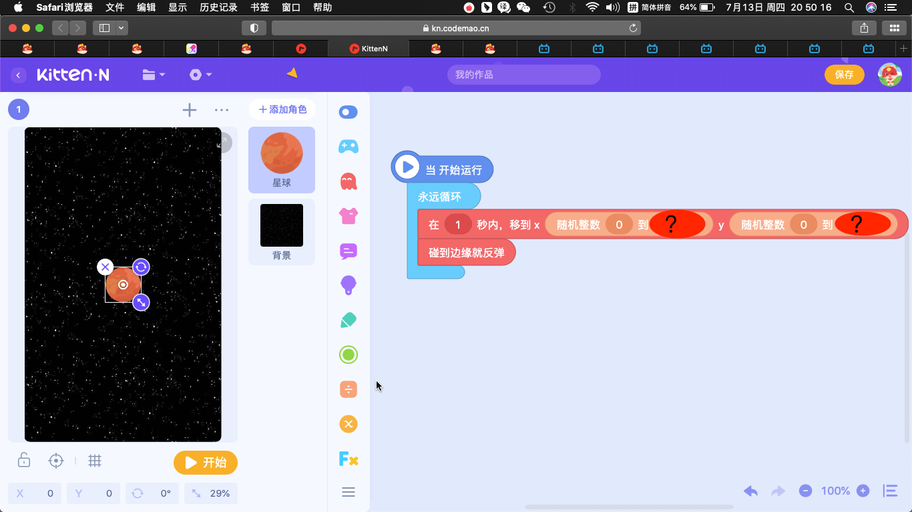Open the 编辑 menu in menu bar
Screen dimensions: 912x512
146,7
